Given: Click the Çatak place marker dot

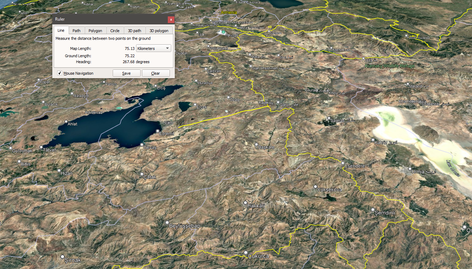Looking at the screenshot, I should point(142,174).
